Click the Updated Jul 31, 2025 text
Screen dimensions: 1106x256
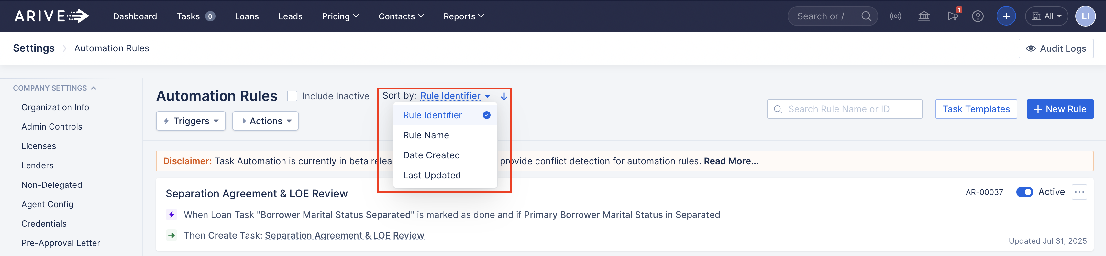click(1047, 241)
